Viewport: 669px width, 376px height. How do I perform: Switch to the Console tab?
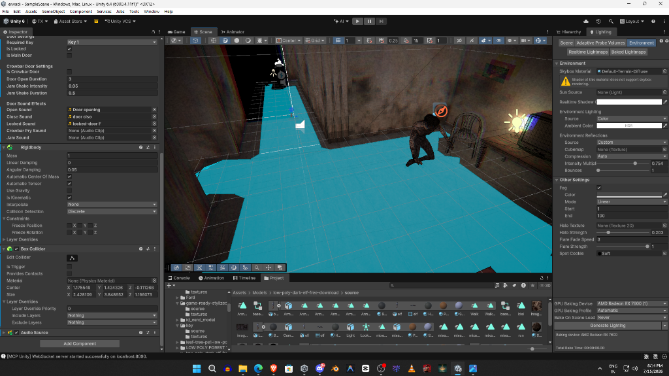pos(179,278)
